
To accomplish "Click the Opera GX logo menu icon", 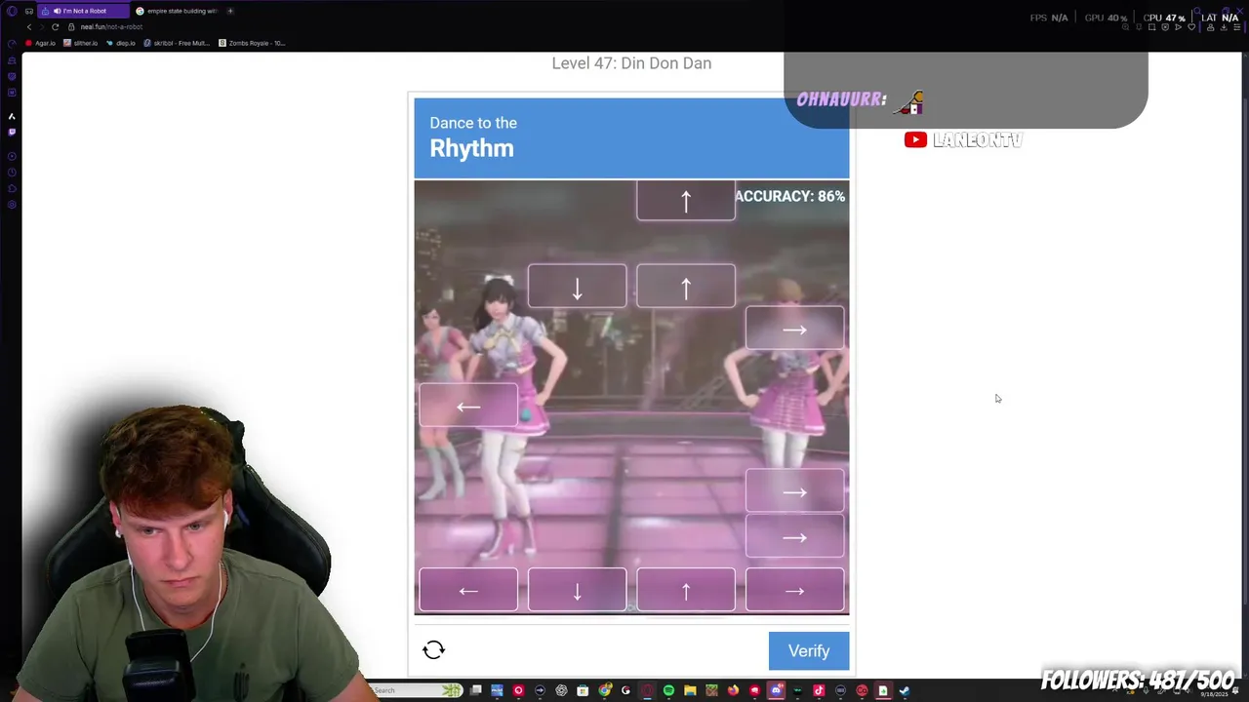I will [x=12, y=11].
